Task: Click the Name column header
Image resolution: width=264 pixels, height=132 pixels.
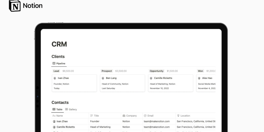Action: (70, 116)
